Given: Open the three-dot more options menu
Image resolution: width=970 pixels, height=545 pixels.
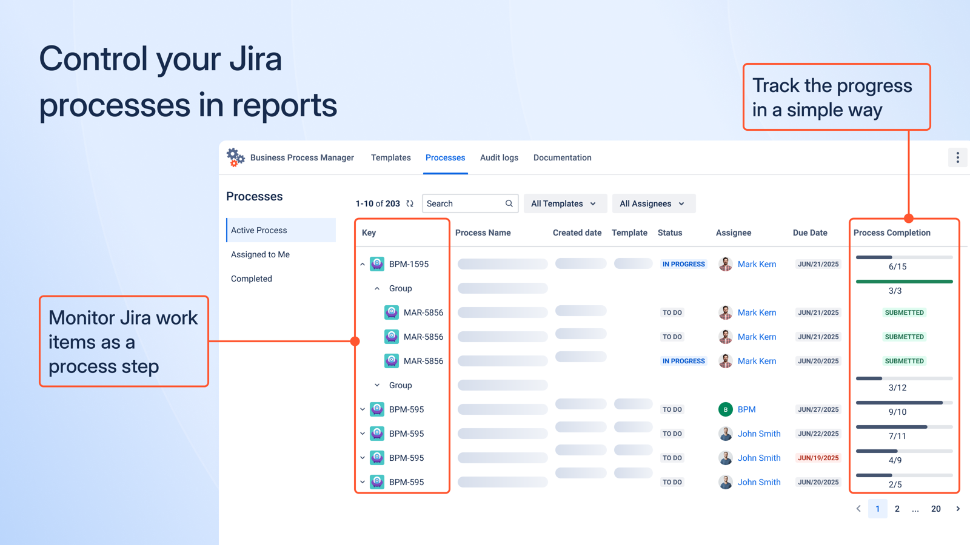Looking at the screenshot, I should click(957, 157).
